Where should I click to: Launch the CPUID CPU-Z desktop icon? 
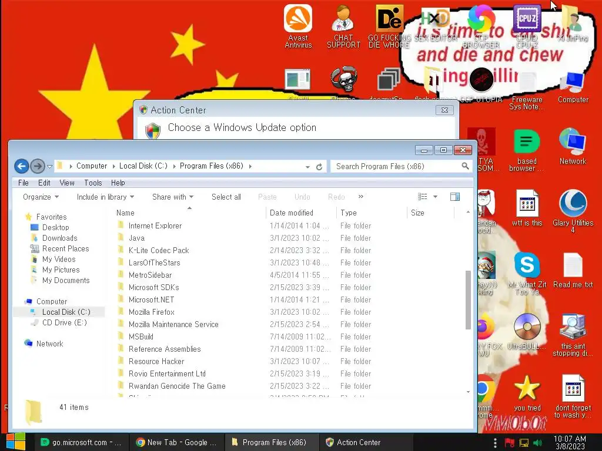(x=527, y=26)
